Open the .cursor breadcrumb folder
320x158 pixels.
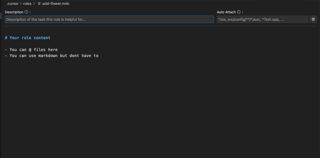pos(13,4)
